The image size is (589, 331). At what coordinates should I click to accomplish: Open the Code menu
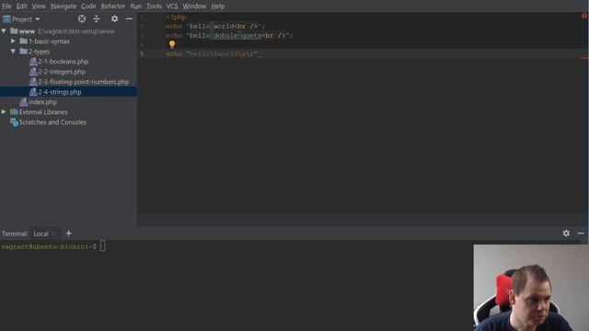88,6
